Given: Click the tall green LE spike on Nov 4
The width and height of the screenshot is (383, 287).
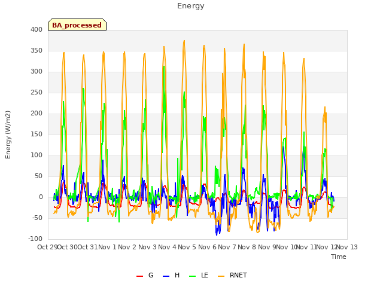Looking at the screenshot, I should click(164, 66).
